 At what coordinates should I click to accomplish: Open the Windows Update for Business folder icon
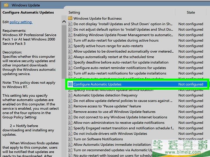pyautogui.click(x=70, y=18)
